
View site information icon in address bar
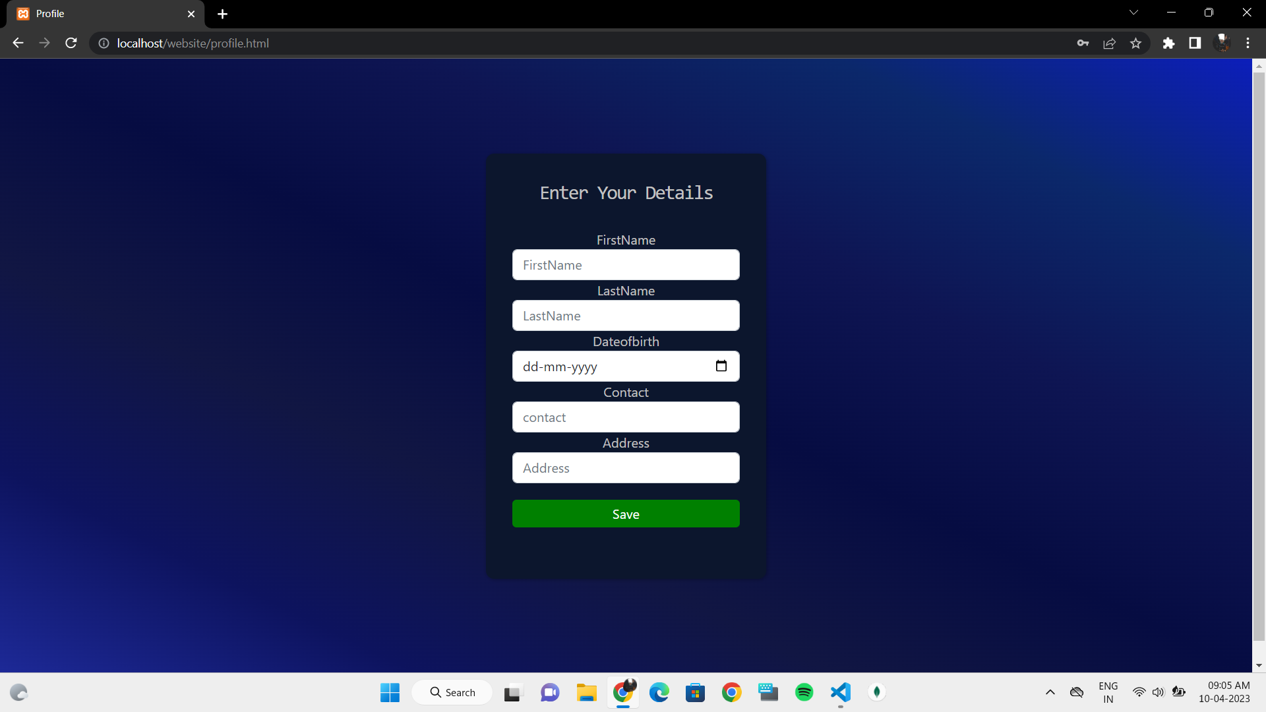coord(104,43)
